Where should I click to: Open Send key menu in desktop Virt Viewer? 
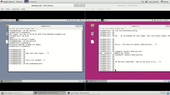[16, 9]
